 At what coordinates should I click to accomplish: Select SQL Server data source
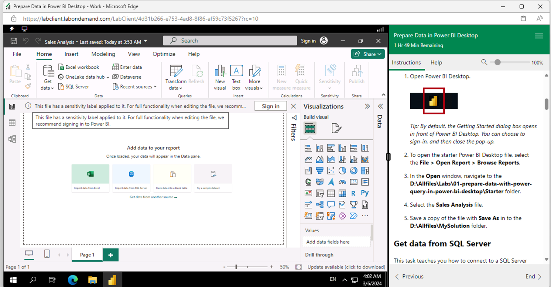pos(74,87)
